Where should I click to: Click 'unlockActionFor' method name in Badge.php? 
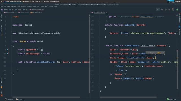coord(46,62)
